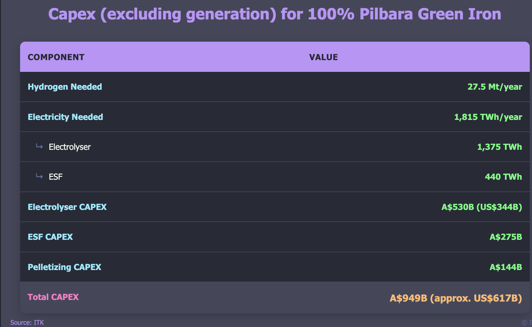This screenshot has width=532, height=327.
Task: Select the Pelletizing CAPEX row label
Action: [65, 267]
